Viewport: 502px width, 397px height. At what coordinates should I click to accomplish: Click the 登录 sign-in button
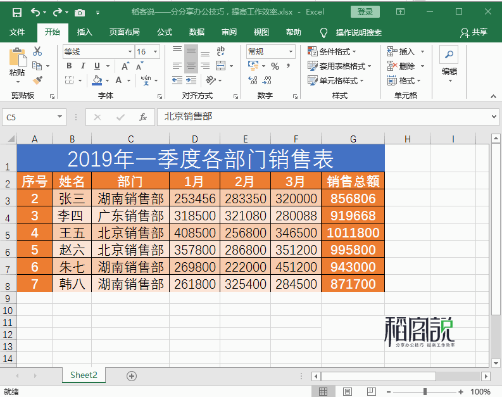(365, 12)
